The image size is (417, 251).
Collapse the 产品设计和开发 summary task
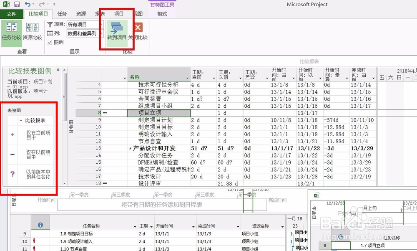click(130, 148)
